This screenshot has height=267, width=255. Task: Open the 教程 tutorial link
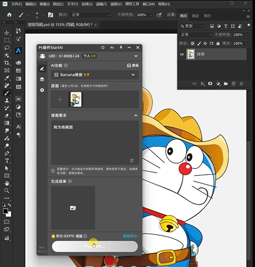pyautogui.click(x=133, y=66)
